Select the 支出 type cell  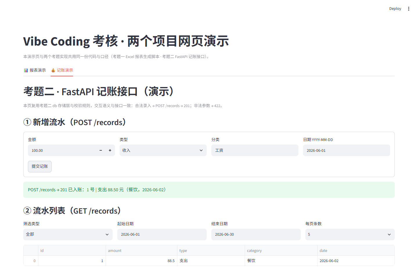click(211, 261)
